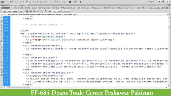Open the Site menu
Screen dimensions: 171x96
pyautogui.click(x=51, y=2)
